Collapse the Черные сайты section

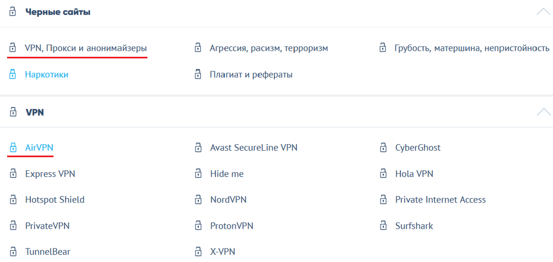point(543,11)
